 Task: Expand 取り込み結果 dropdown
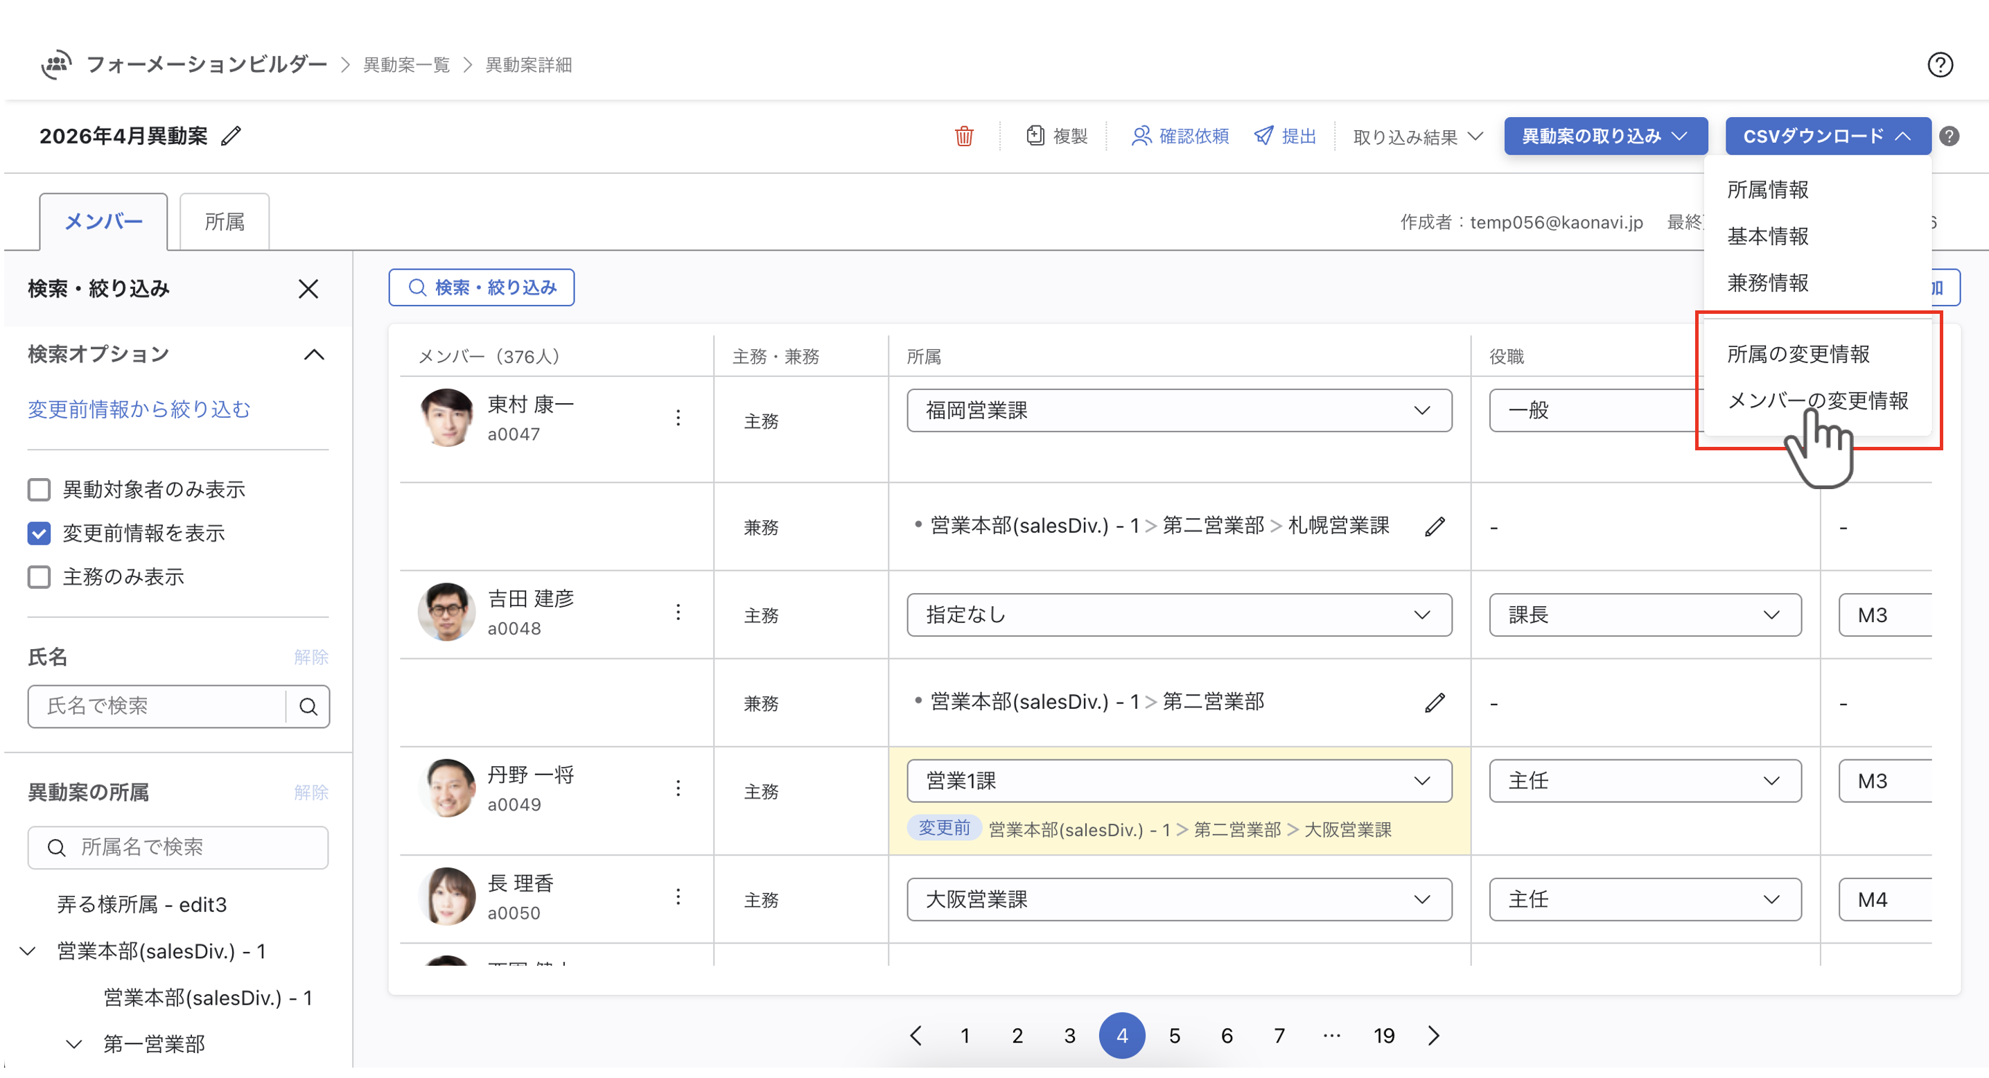(x=1418, y=137)
